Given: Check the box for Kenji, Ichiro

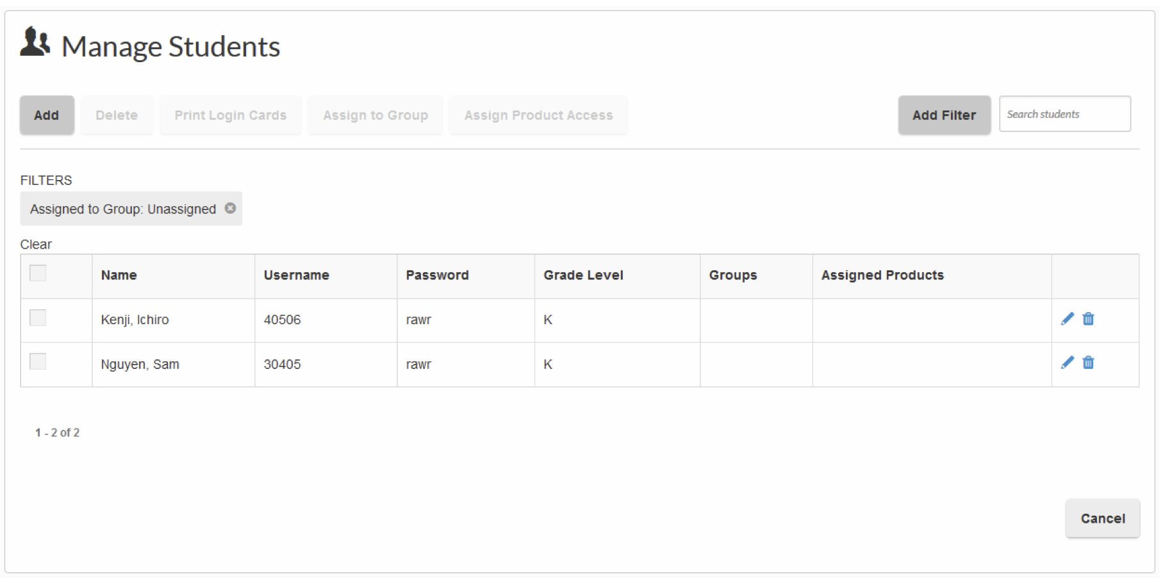Looking at the screenshot, I should pos(38,318).
